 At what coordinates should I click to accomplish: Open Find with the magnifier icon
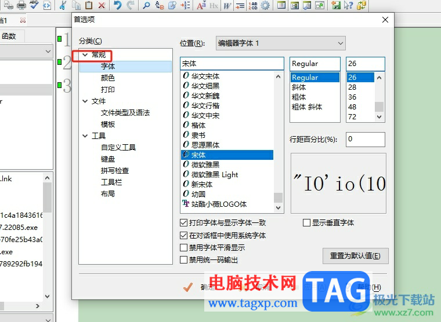coord(146,5)
